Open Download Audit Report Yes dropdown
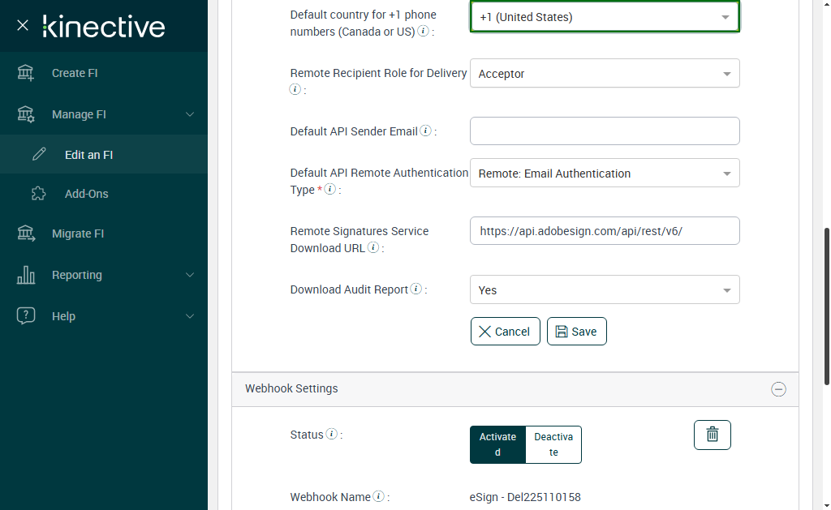Image resolution: width=831 pixels, height=510 pixels. click(605, 290)
